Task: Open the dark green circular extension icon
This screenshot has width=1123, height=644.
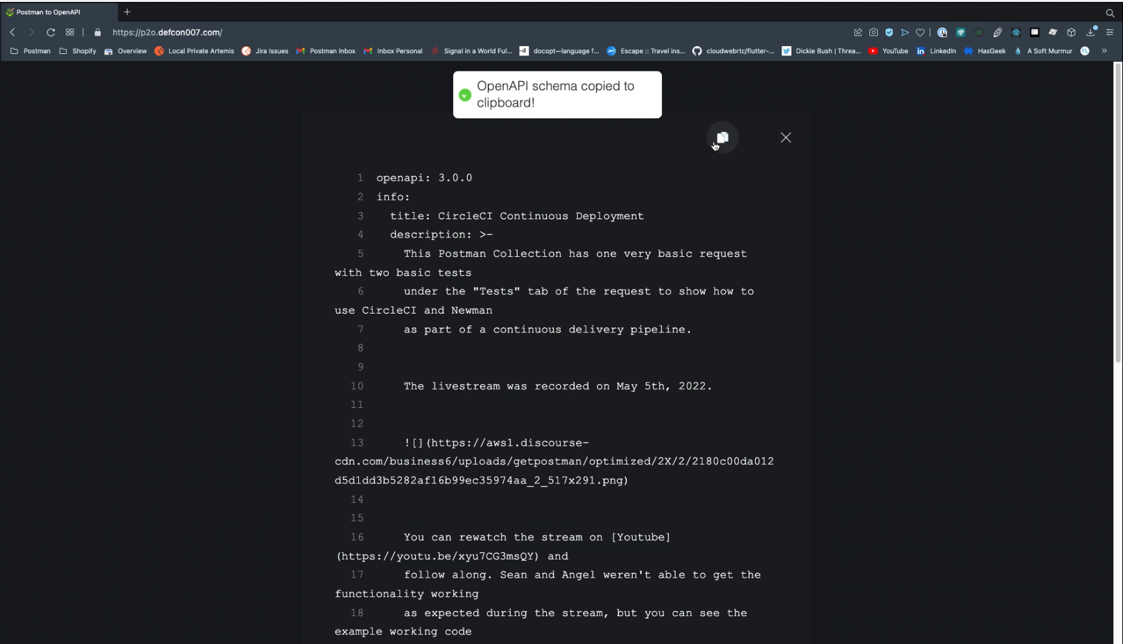Action: tap(979, 32)
